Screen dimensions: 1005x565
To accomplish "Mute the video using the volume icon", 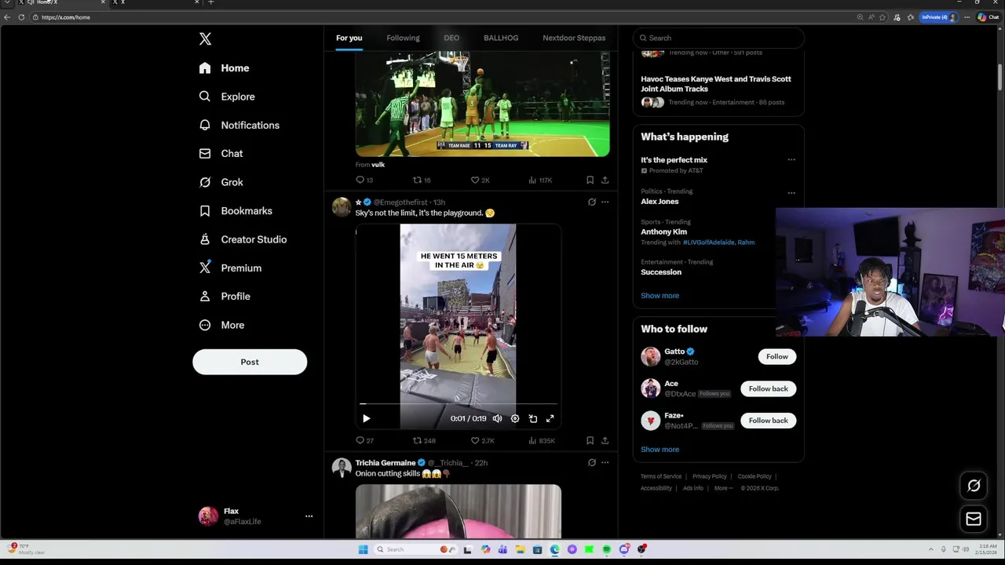I will click(x=497, y=418).
